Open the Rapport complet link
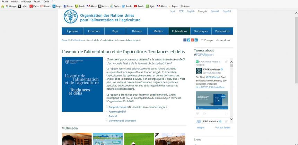 [x=118, y=107]
